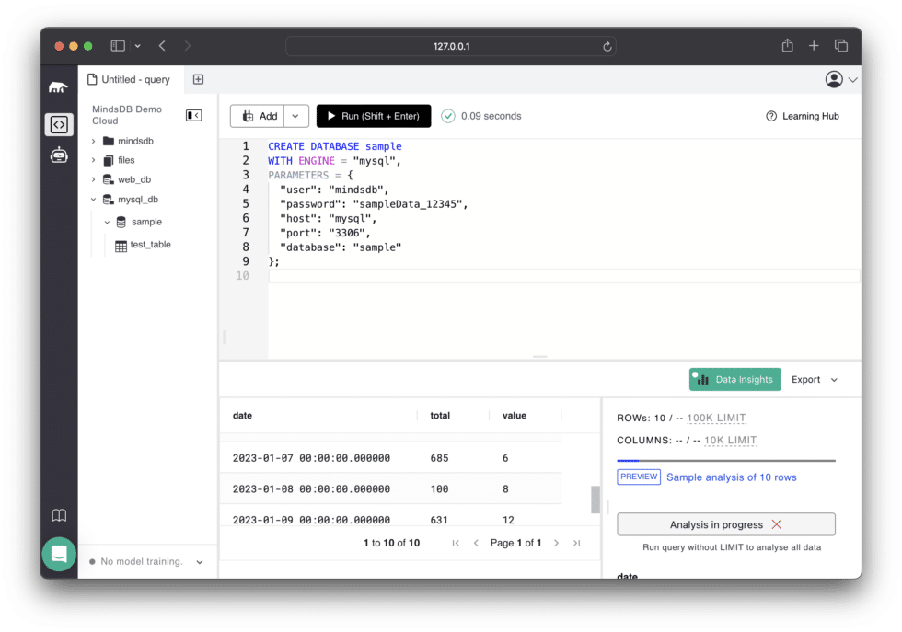The image size is (902, 632).
Task: Click the Data Insights button
Action: 734,379
